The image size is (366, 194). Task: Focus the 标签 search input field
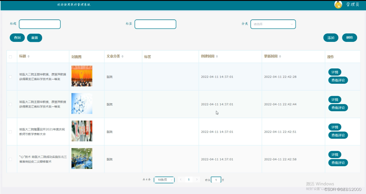coord(155,24)
